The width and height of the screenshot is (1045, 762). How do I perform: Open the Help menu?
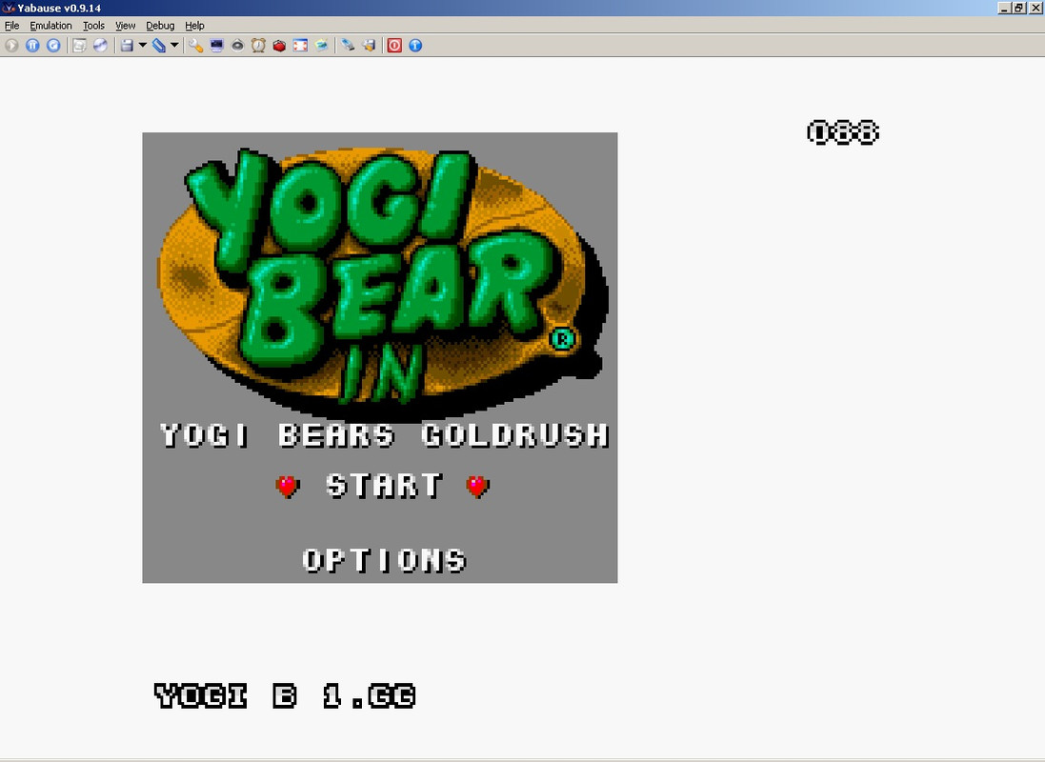(x=194, y=26)
